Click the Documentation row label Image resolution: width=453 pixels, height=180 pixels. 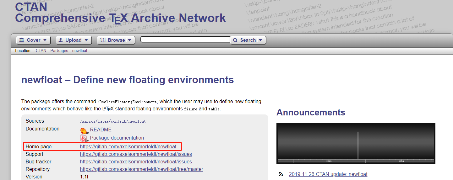(x=42, y=129)
